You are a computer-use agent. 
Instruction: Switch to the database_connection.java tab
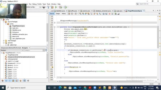(x=103, y=11)
